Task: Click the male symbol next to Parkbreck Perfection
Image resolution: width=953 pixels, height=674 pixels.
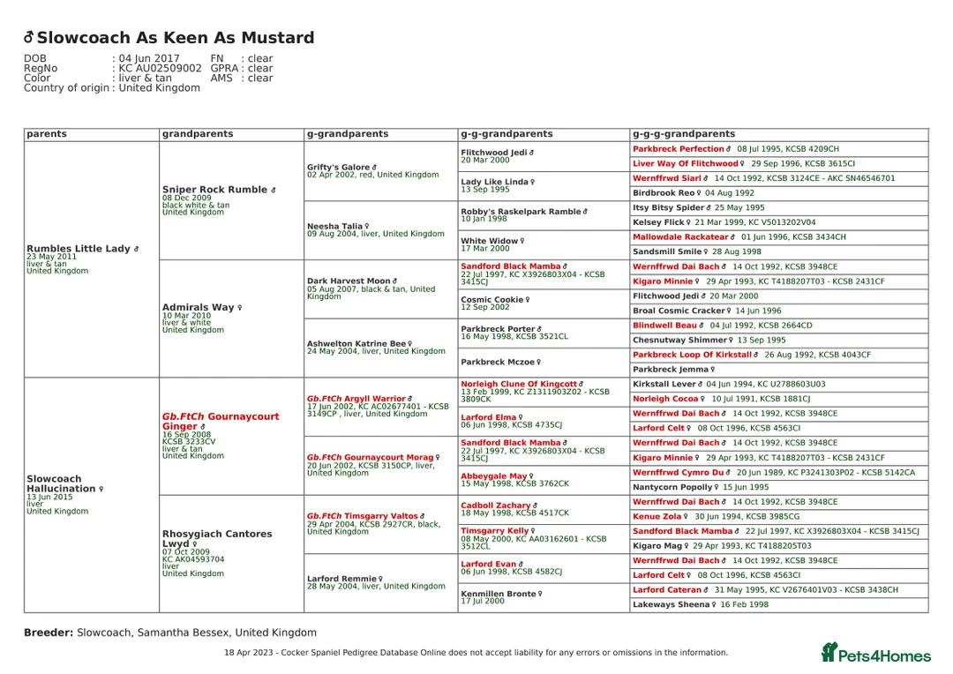Action: point(730,150)
